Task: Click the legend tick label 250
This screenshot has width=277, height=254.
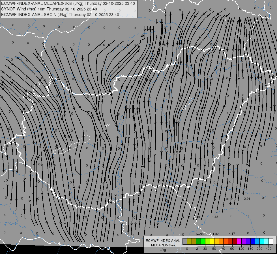Action: point(259,249)
